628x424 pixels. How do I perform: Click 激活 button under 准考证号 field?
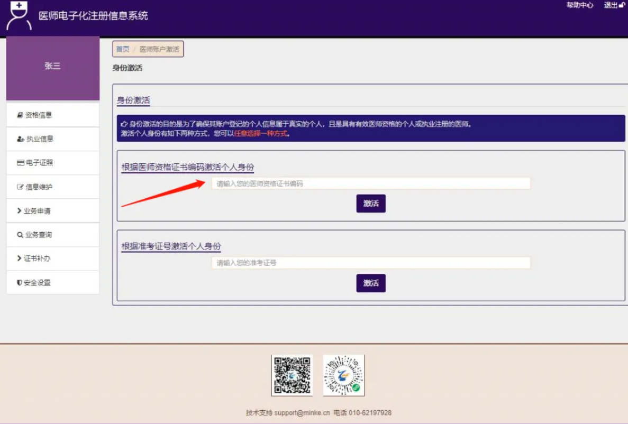[x=371, y=283]
